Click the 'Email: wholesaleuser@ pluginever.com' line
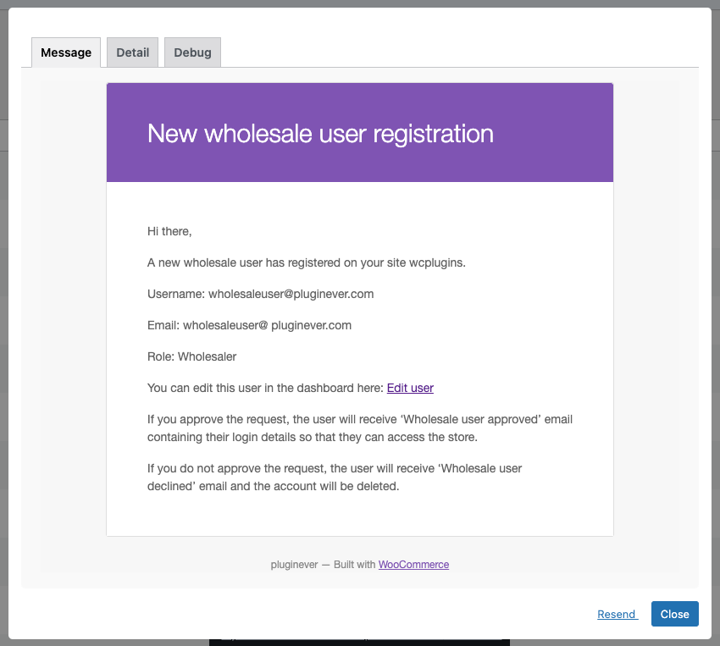Viewport: 720px width, 646px height. (x=249, y=326)
